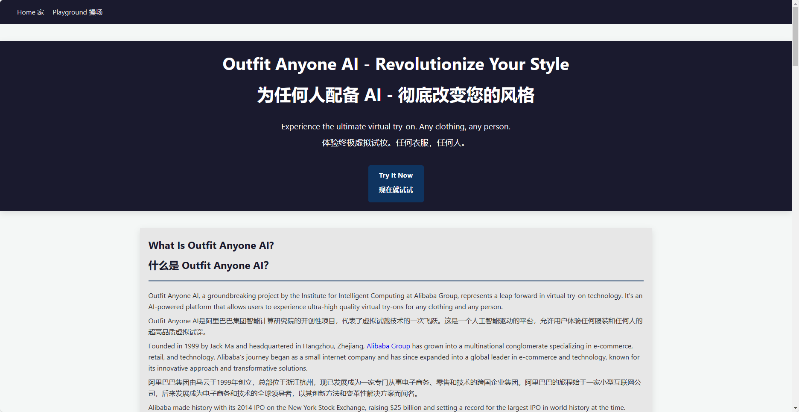Click the scrollbar up arrow
This screenshot has height=412, width=799.
795,3
